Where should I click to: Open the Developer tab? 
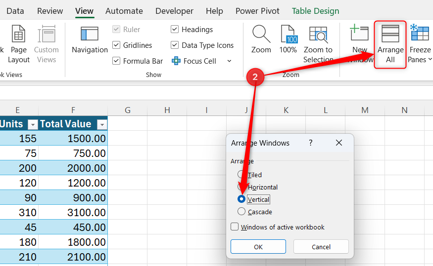point(174,11)
